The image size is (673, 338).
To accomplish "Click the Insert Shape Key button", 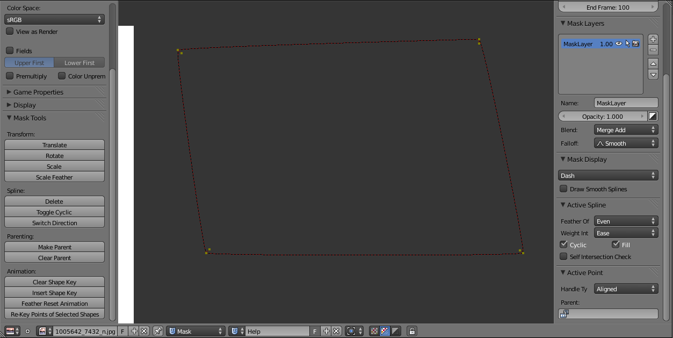I will (x=54, y=292).
